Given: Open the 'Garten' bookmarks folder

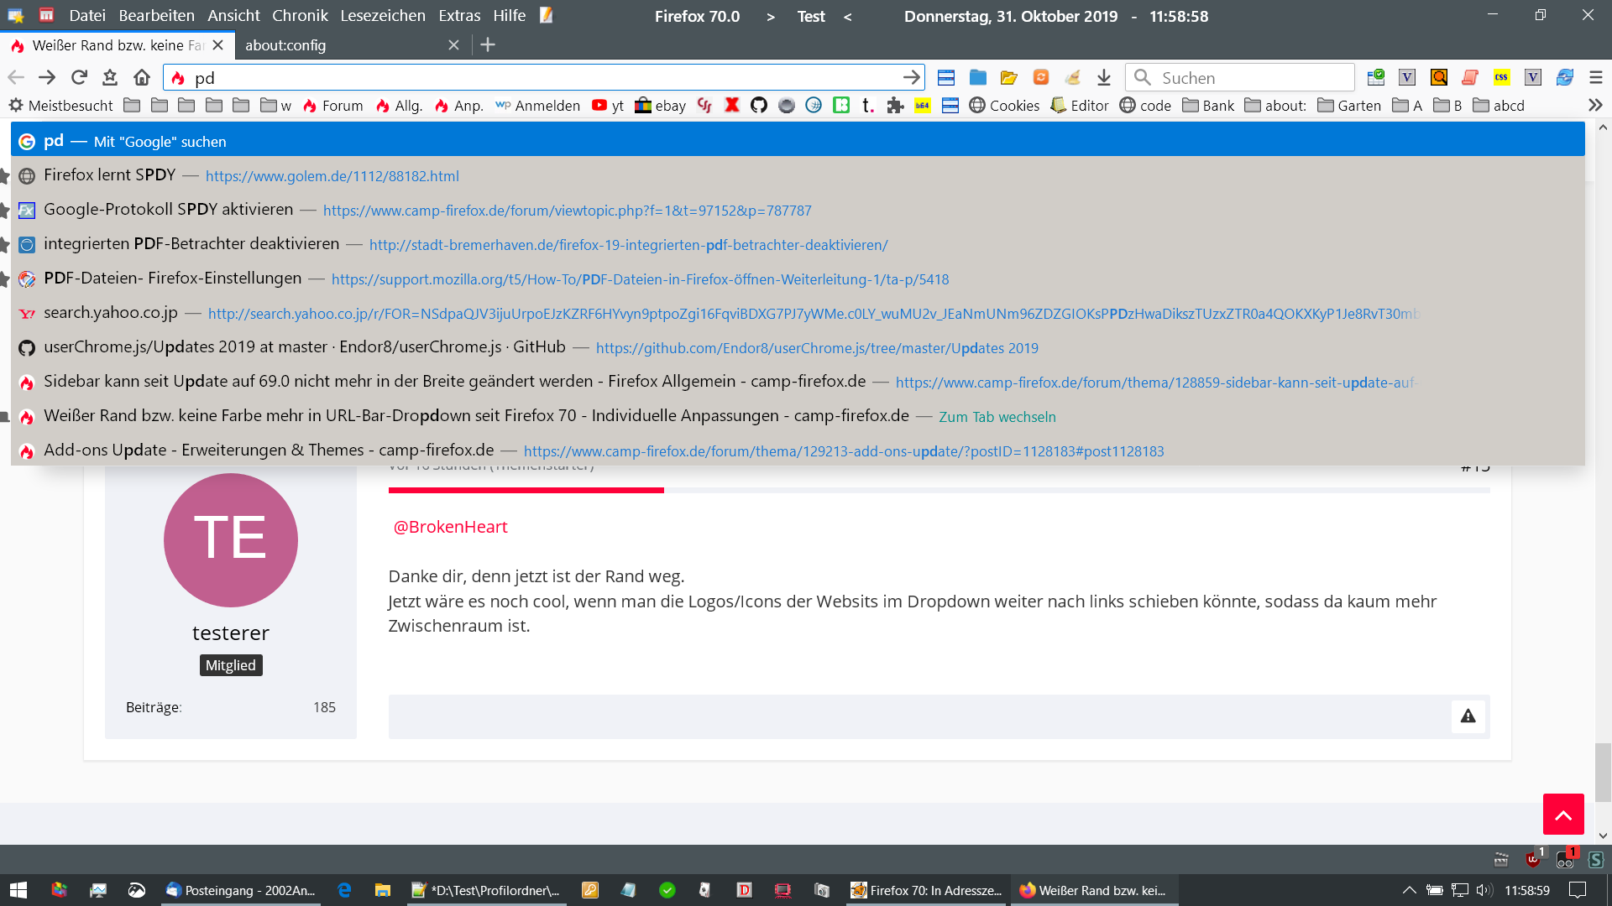Looking at the screenshot, I should tap(1348, 105).
